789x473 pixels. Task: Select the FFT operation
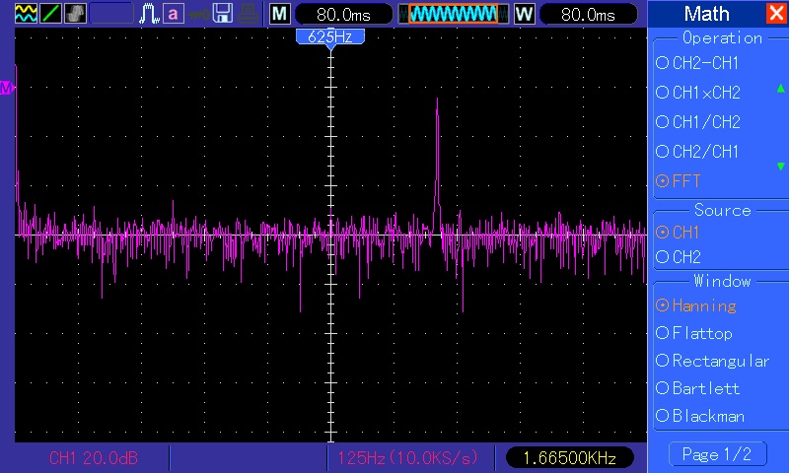pos(679,181)
